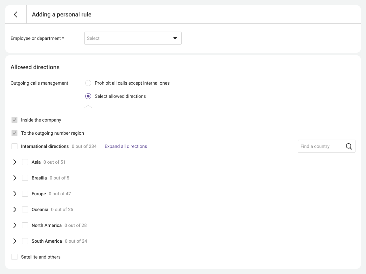Click Expand all directions link
366x274 pixels.
click(126, 146)
